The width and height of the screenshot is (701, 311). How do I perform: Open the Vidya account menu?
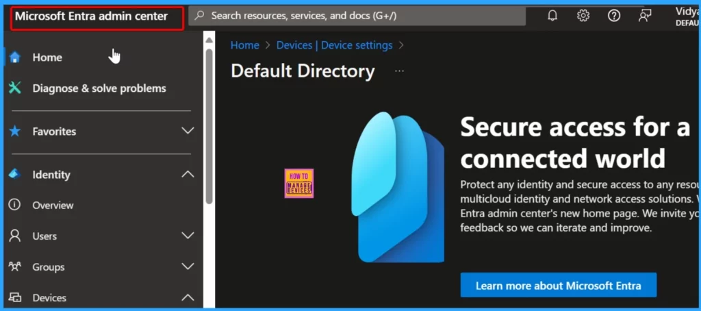click(687, 16)
